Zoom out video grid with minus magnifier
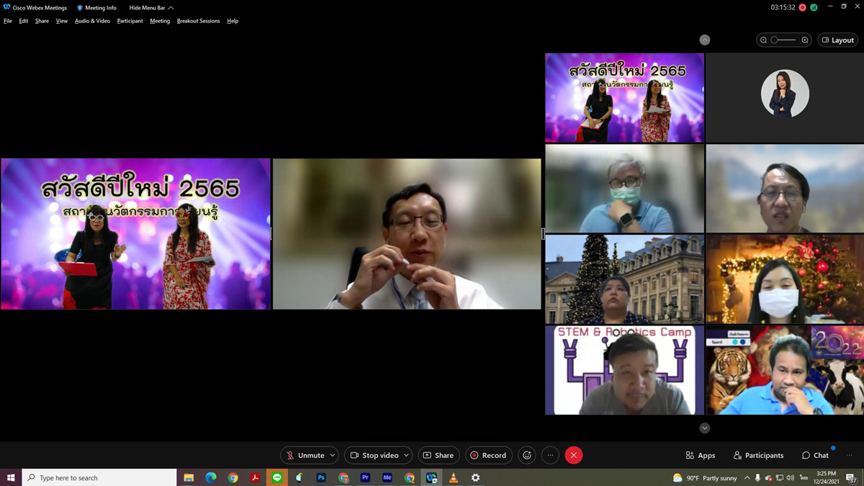Viewport: 864px width, 486px height. click(763, 40)
